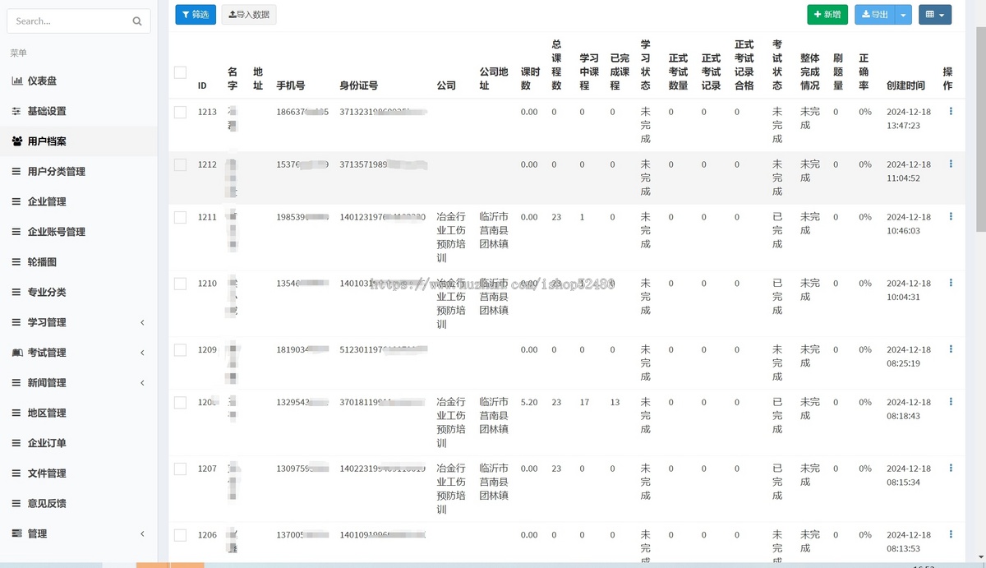Click the 轮播图 list icon
The width and height of the screenshot is (986, 568).
16,262
